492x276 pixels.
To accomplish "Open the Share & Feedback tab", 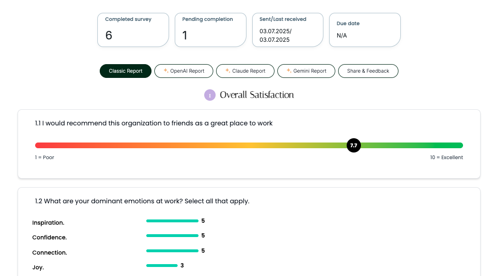I will click(x=368, y=71).
